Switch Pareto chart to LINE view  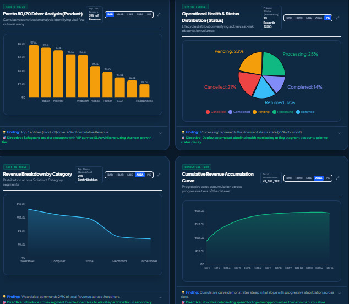pyautogui.click(x=130, y=14)
